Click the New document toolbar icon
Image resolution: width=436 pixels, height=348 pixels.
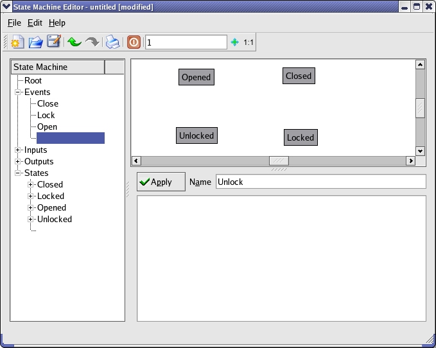(x=18, y=42)
